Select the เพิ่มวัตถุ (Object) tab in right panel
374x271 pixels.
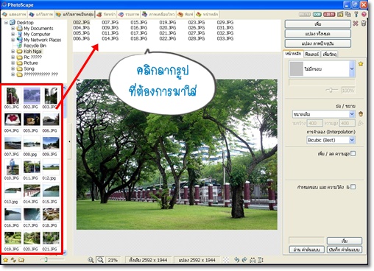(329, 54)
